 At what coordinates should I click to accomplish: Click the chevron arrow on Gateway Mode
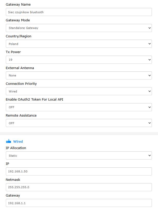point(150,28)
